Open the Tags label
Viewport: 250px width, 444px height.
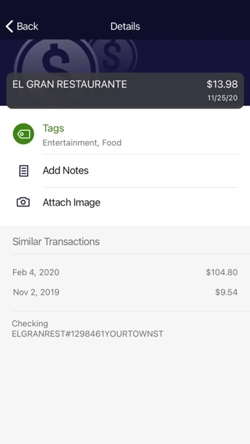53,128
